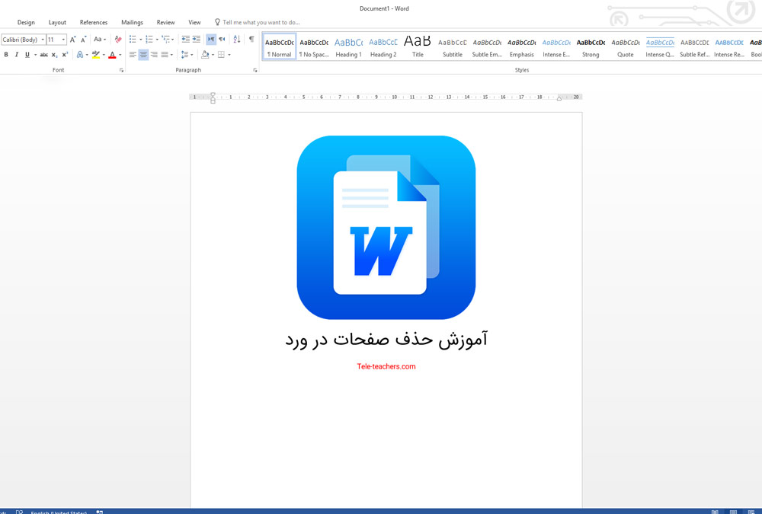
Task: Center align the text
Action: [143, 55]
